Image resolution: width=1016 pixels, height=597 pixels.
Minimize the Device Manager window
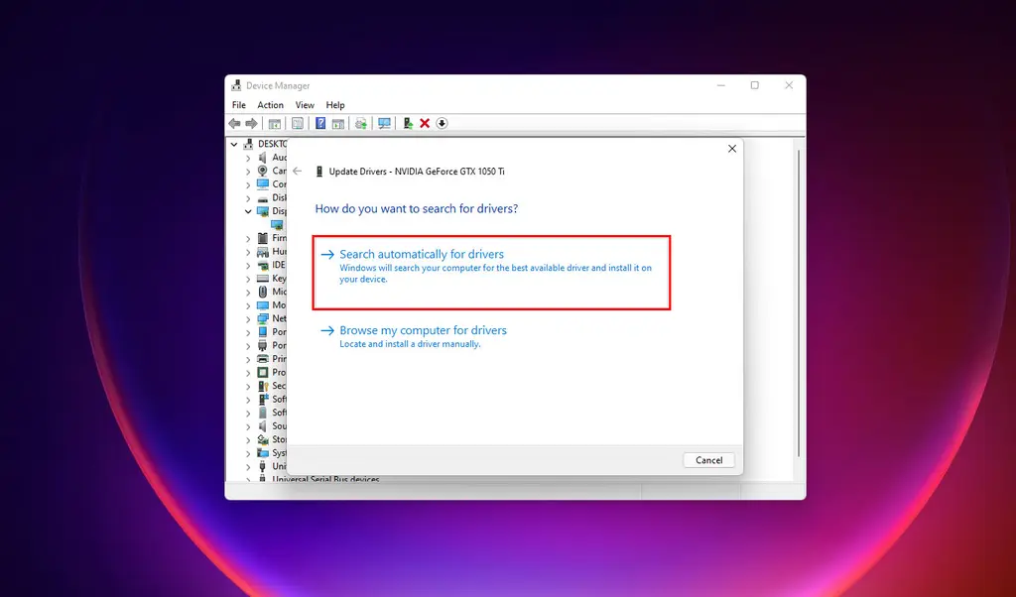point(721,85)
